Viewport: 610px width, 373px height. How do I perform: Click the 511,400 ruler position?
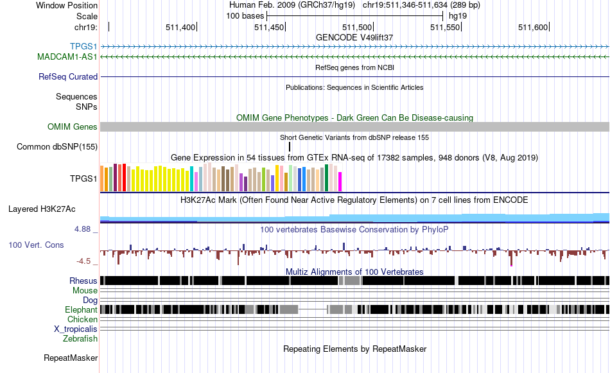click(180, 27)
